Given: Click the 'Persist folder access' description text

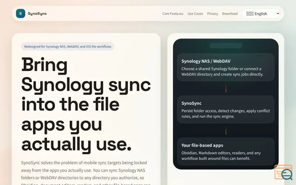Looking at the screenshot, I should (226, 114).
